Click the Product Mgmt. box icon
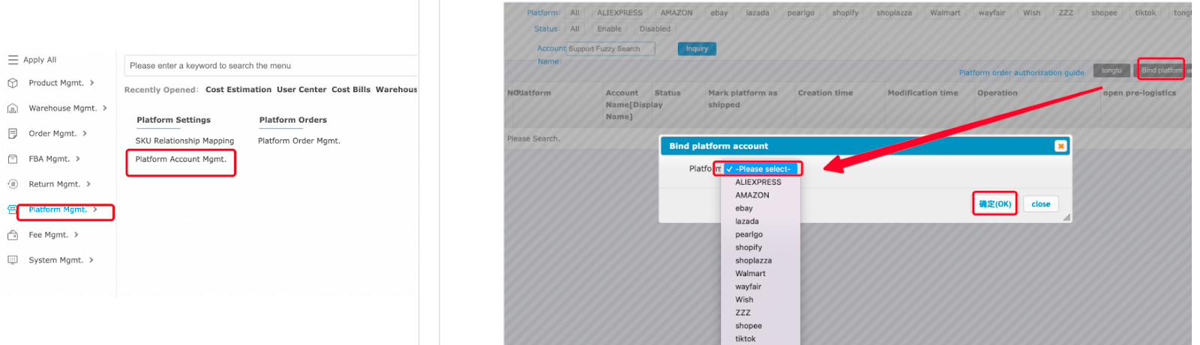 click(13, 83)
